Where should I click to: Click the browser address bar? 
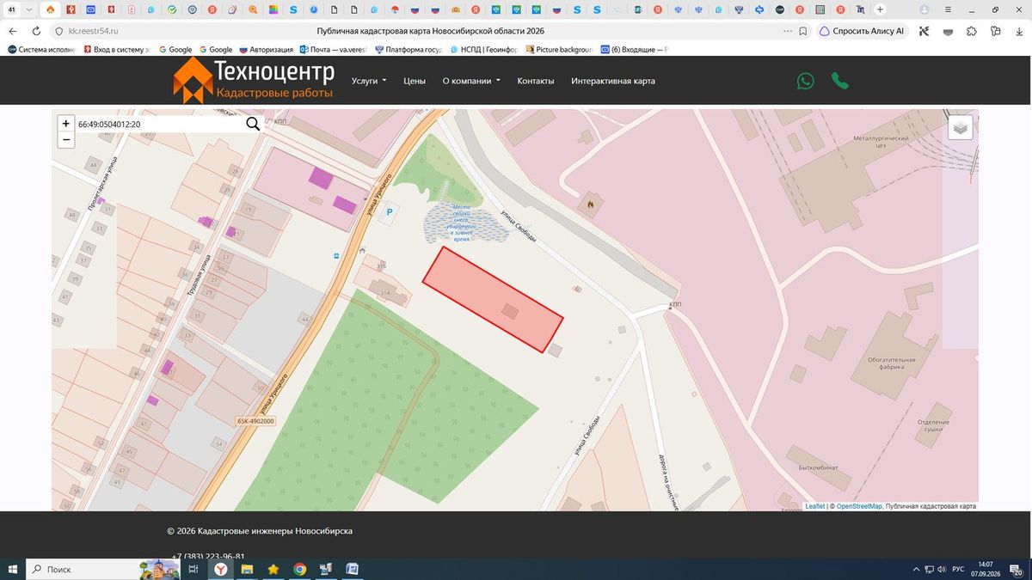click(431, 31)
